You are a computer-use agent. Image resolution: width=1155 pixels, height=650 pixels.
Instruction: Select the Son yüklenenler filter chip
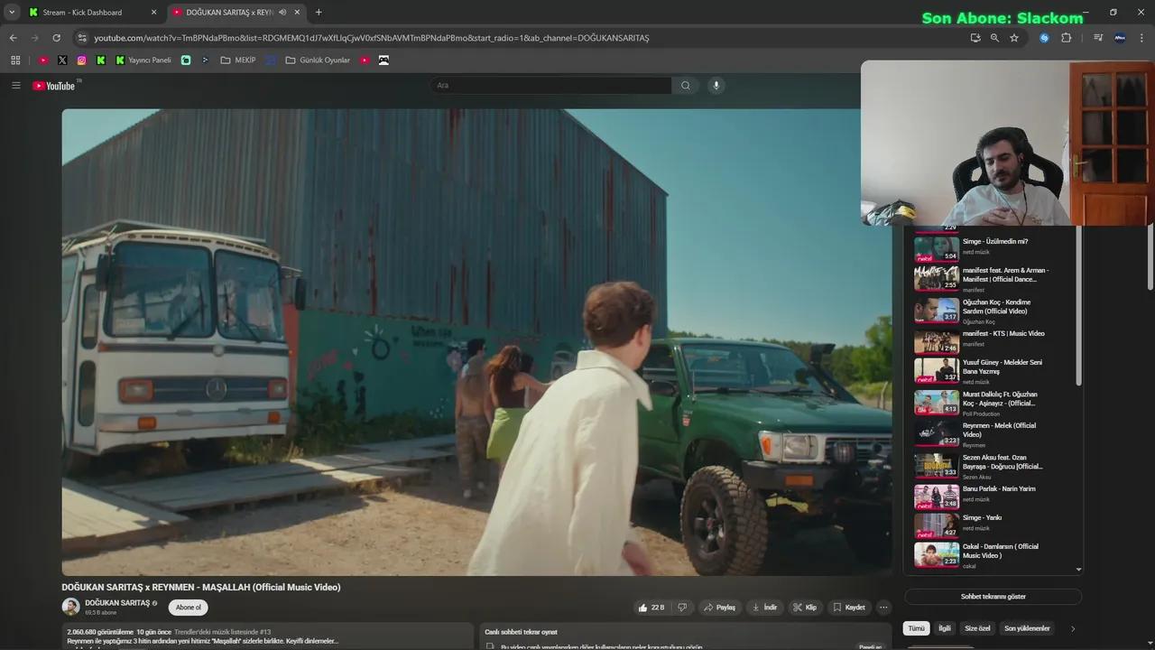(x=1027, y=628)
